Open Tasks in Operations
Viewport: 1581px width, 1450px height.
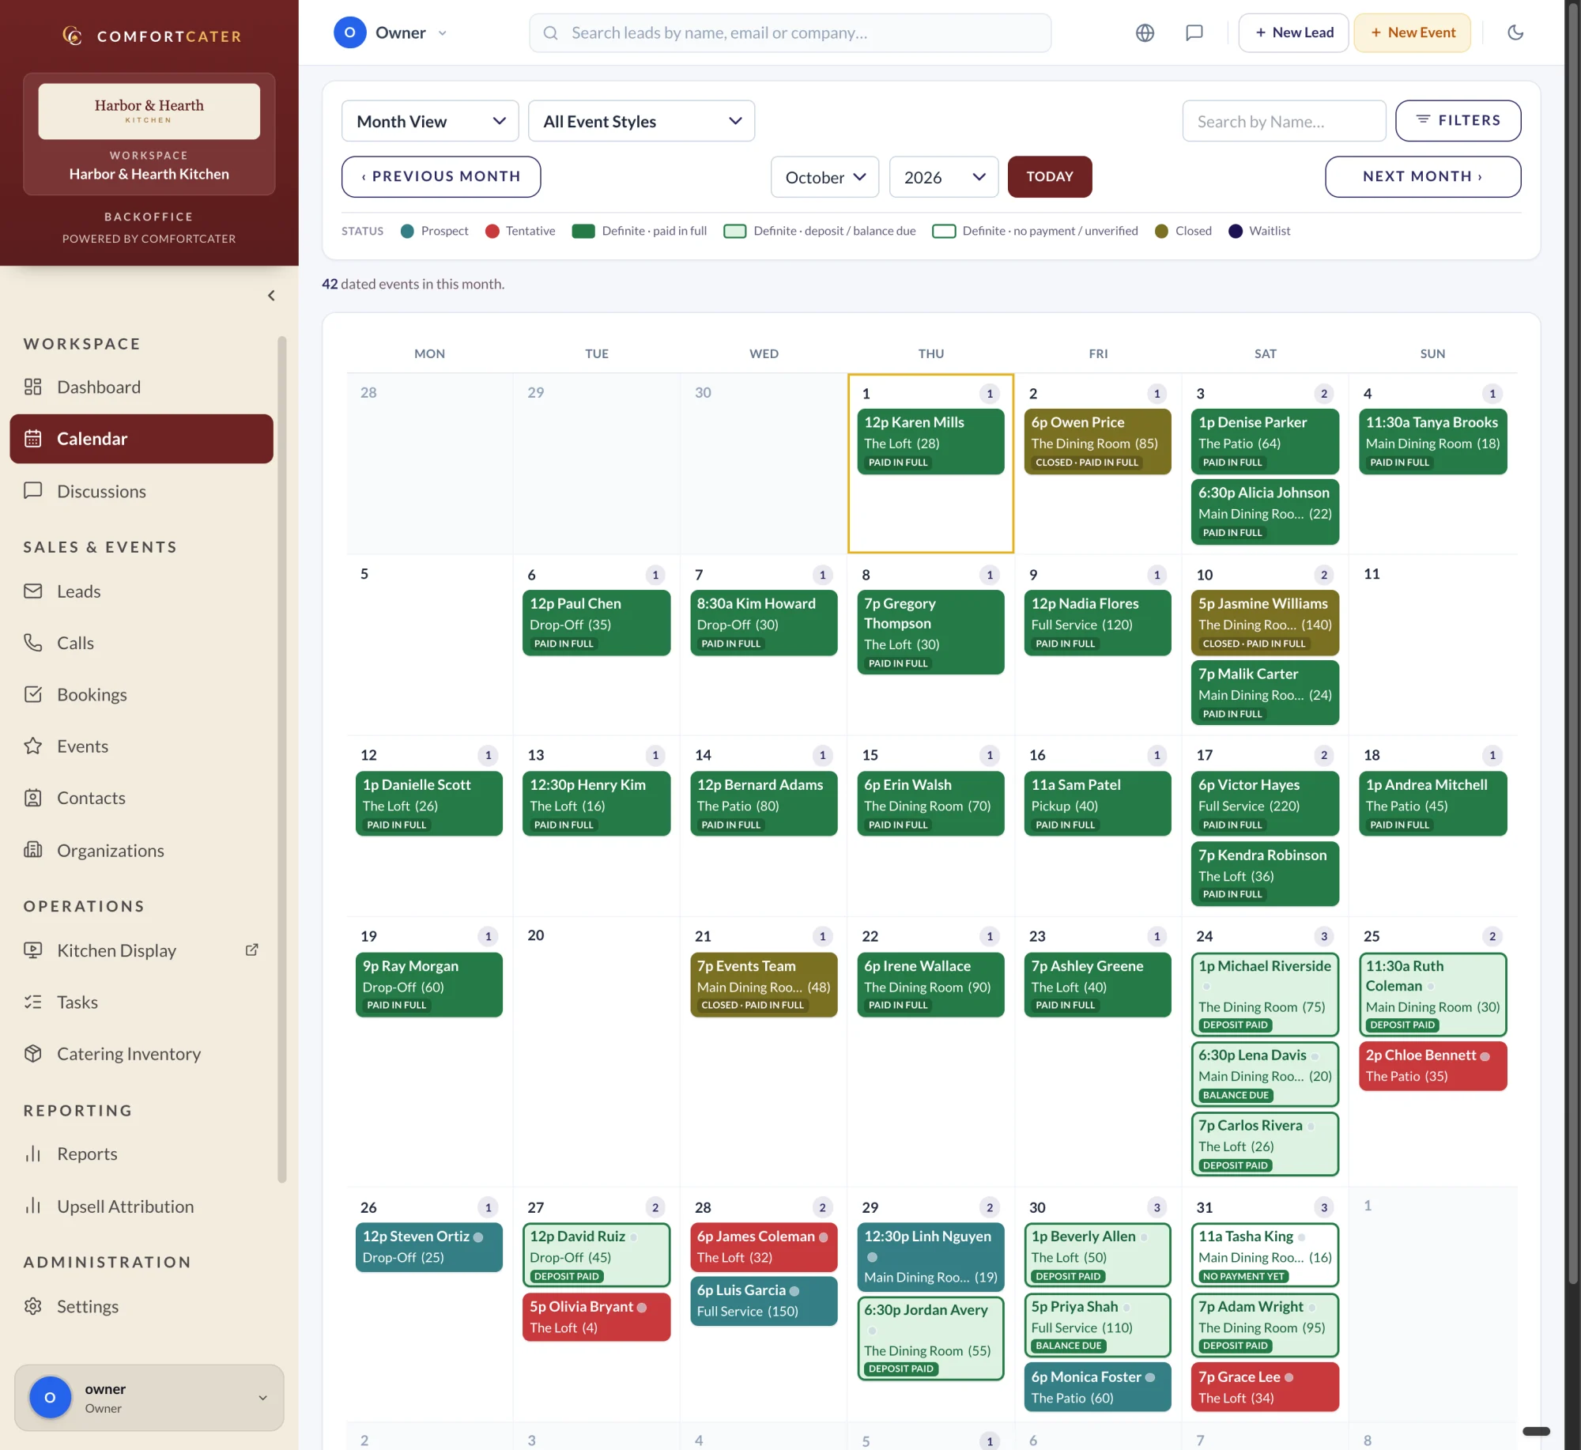[141, 1002]
